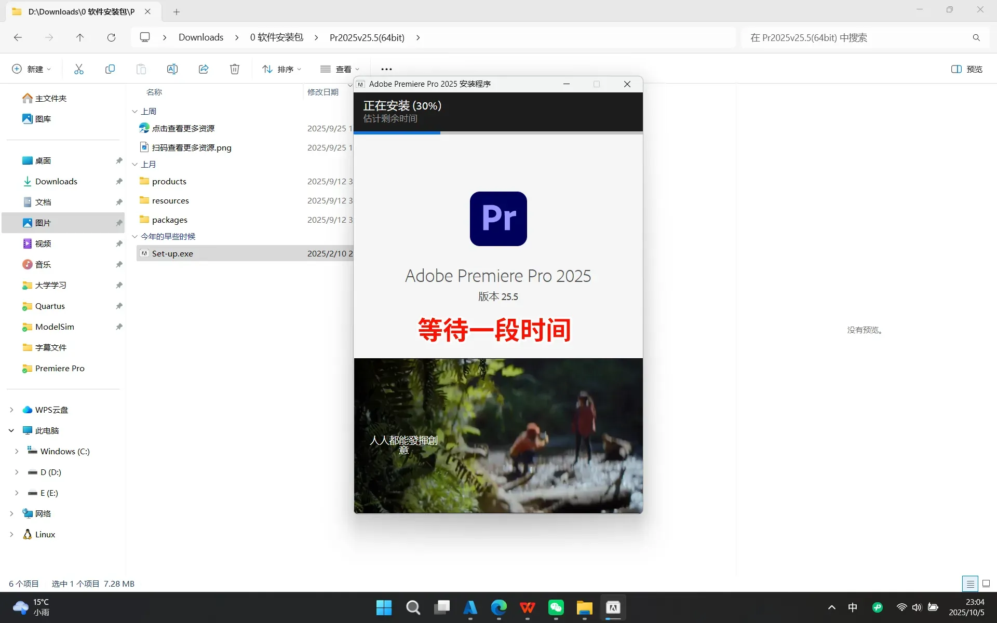The width and height of the screenshot is (997, 623).
Task: Switch to details list view icon
Action: tap(970, 584)
